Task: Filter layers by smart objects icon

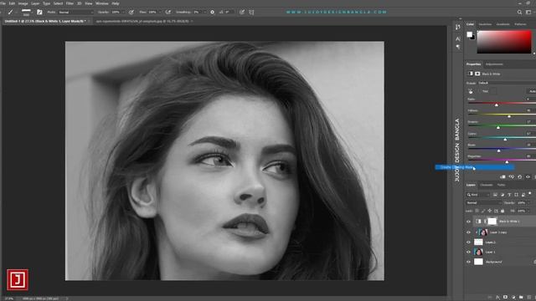Action: coord(523,195)
